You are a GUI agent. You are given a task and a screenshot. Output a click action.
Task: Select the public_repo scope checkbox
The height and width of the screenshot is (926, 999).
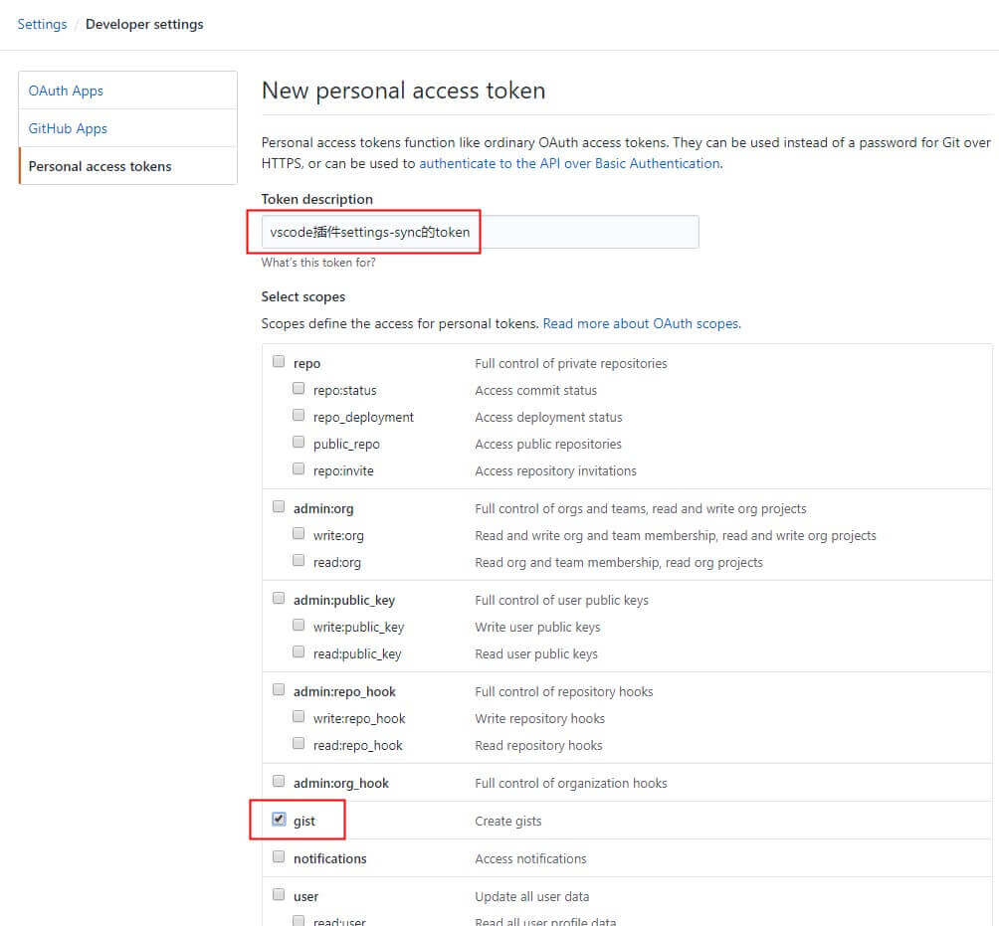coord(299,443)
